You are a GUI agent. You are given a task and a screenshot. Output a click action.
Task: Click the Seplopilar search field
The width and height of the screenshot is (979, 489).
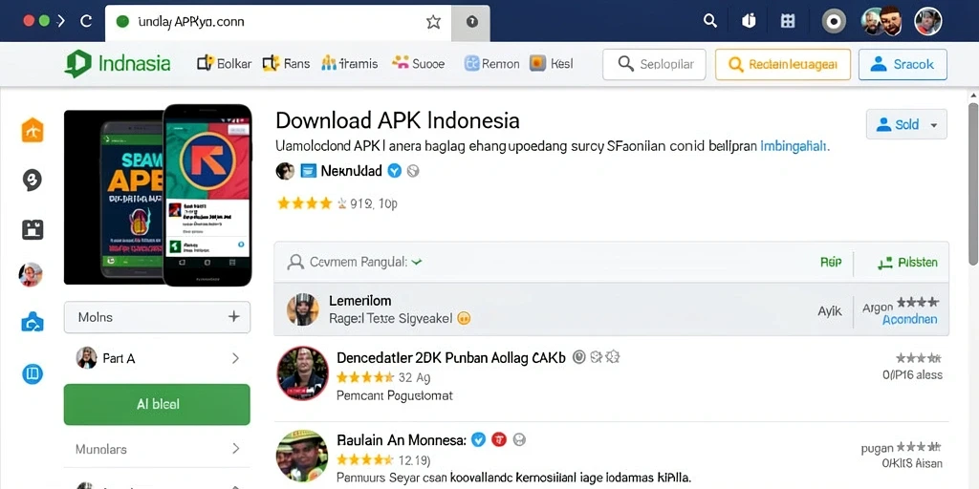click(654, 64)
